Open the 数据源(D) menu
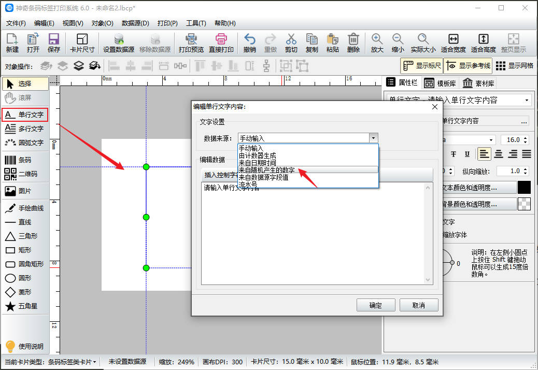The height and width of the screenshot is (370, 538). pos(135,23)
